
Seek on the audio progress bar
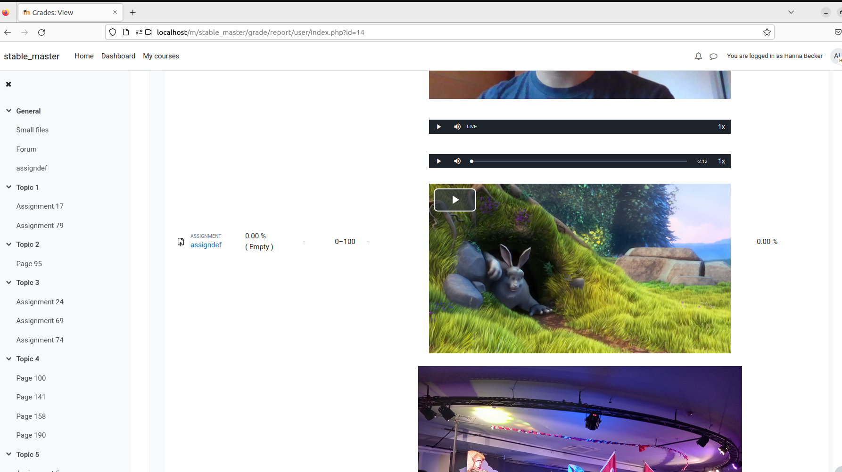tap(578, 161)
